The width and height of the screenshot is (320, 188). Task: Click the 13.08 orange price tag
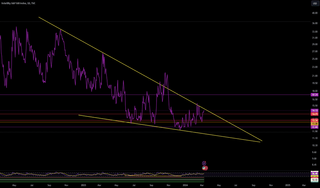(315, 124)
